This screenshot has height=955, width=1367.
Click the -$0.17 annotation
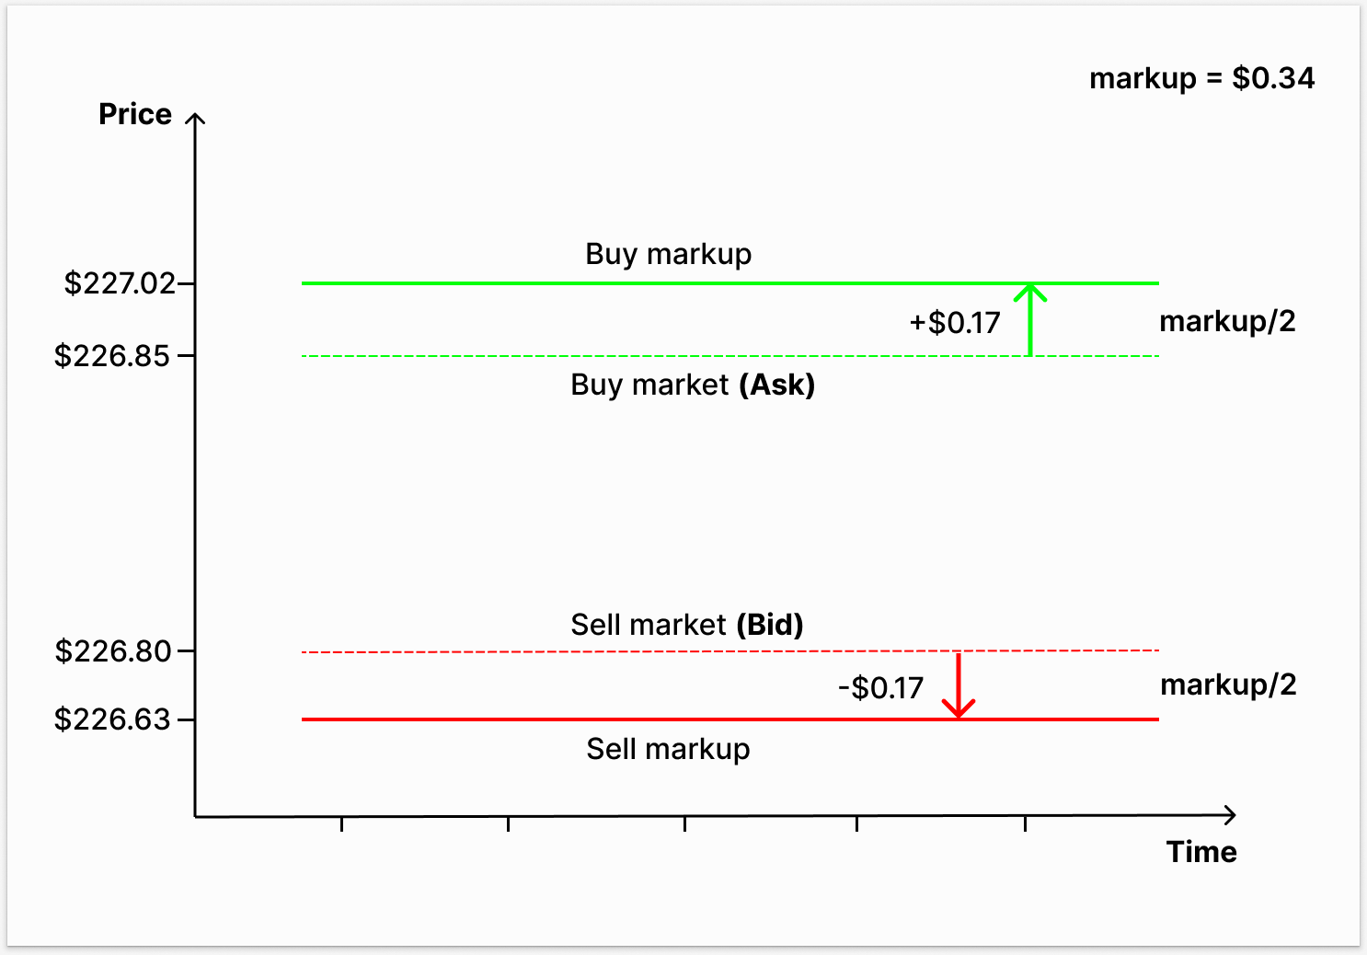click(x=880, y=688)
